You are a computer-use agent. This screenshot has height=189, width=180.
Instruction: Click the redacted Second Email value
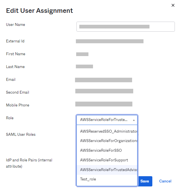pos(104,91)
